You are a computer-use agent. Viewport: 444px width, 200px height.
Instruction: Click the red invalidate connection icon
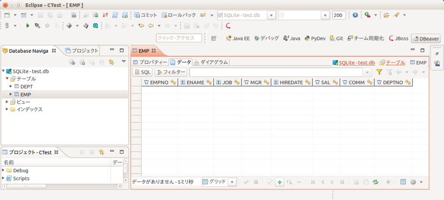[105, 15]
